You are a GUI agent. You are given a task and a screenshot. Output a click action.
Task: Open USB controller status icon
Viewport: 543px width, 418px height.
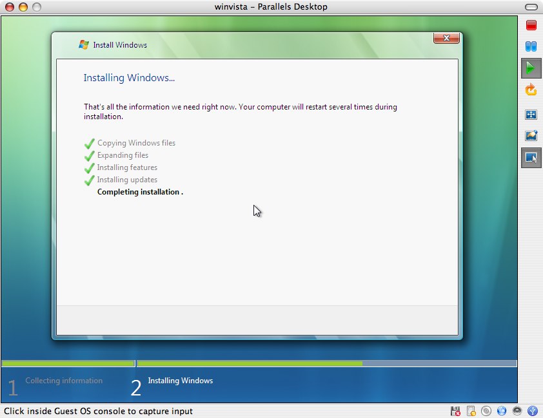(x=532, y=411)
